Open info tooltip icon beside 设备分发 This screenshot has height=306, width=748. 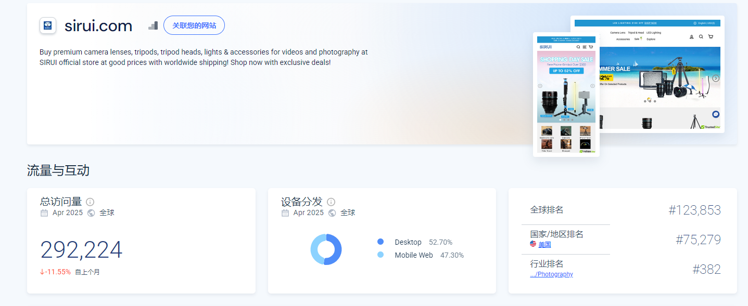(331, 202)
